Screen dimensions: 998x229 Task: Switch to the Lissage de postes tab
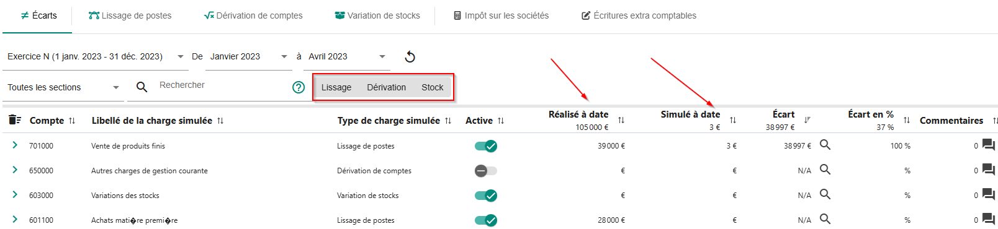click(x=130, y=15)
